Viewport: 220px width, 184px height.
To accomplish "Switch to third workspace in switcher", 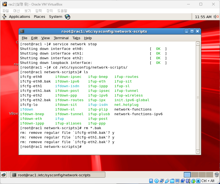I will pos(202,175).
